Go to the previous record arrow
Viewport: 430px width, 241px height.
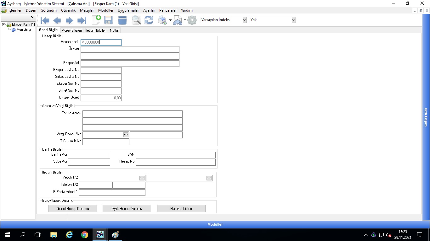click(x=57, y=21)
